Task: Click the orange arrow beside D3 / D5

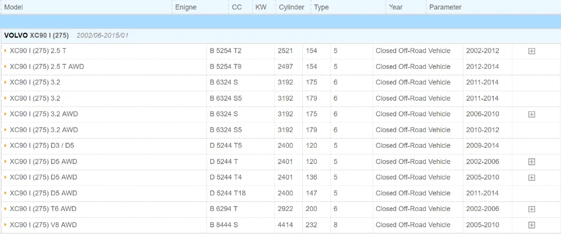Action: tap(6, 146)
